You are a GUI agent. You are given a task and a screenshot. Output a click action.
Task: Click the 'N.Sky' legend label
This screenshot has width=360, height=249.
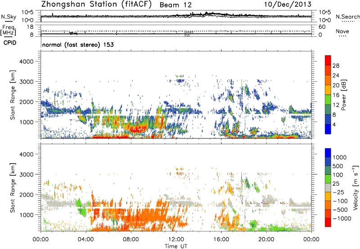pyautogui.click(x=9, y=17)
